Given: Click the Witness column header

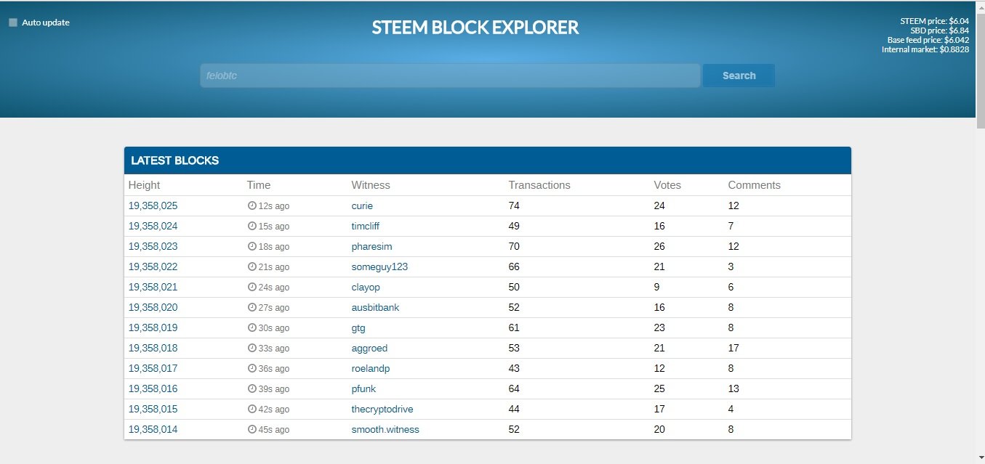Looking at the screenshot, I should (371, 185).
